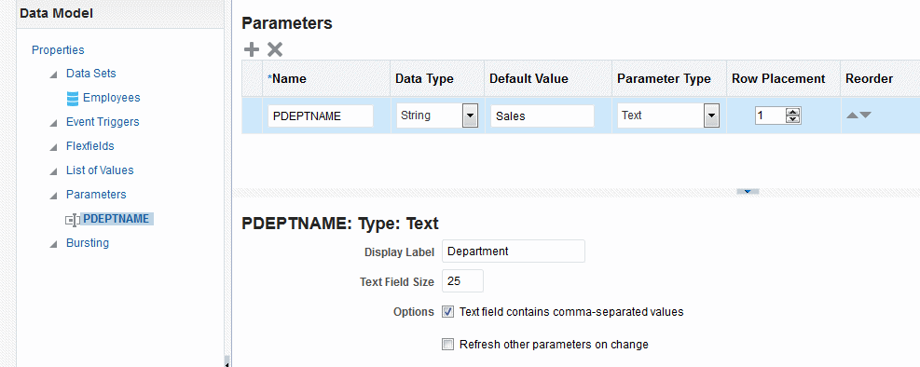The height and width of the screenshot is (367, 920).
Task: Select List of Values in Data Model
Action: point(100,170)
